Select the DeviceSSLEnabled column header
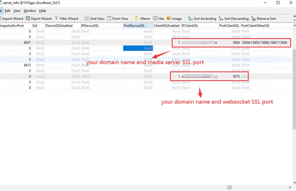This screenshot has width=296, height=191. click(63, 26)
